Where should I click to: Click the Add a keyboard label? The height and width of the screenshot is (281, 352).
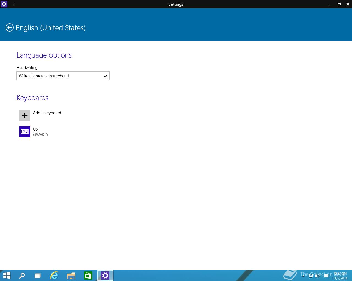coord(47,113)
